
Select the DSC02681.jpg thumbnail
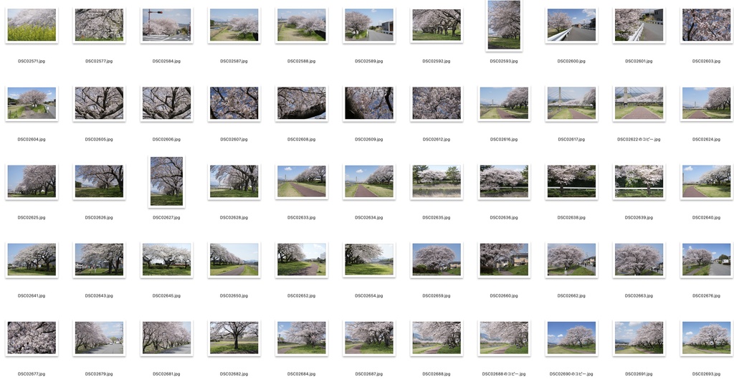coord(166,338)
